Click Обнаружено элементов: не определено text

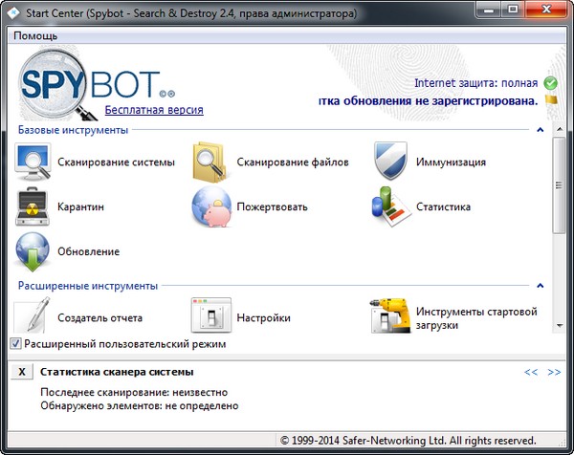pyautogui.click(x=140, y=406)
